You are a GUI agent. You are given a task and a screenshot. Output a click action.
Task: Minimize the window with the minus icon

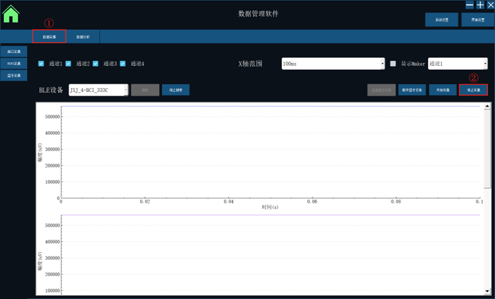coord(470,5)
